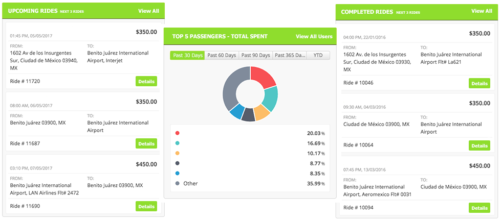
Task: Open Details for Ride # 11690
Action: tap(146, 206)
